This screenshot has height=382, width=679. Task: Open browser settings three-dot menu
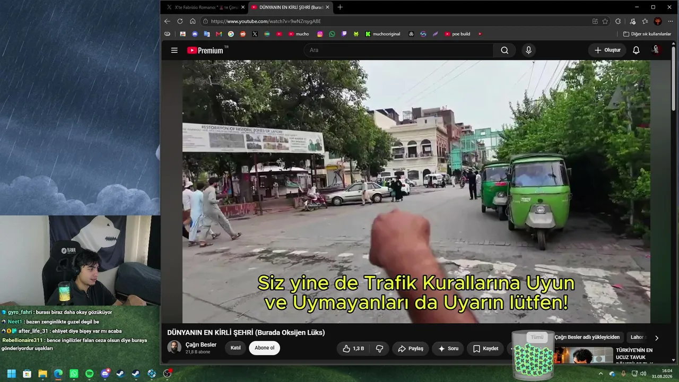pos(671,21)
